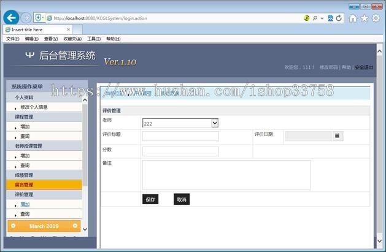Expand the 课程管理 section header
This screenshot has width=386, height=252.
[x=44, y=116]
